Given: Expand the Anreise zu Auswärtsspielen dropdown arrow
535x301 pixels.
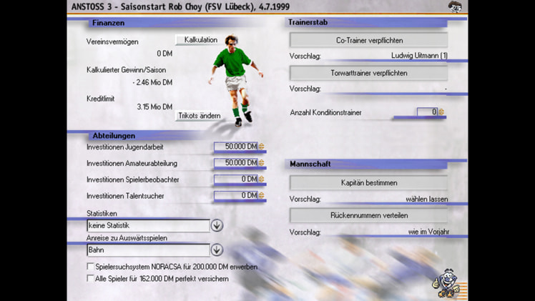Looking at the screenshot, I should pyautogui.click(x=217, y=250).
